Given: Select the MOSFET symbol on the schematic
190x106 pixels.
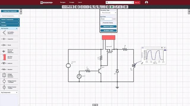Looking at the screenshot, I should (x=110, y=51).
